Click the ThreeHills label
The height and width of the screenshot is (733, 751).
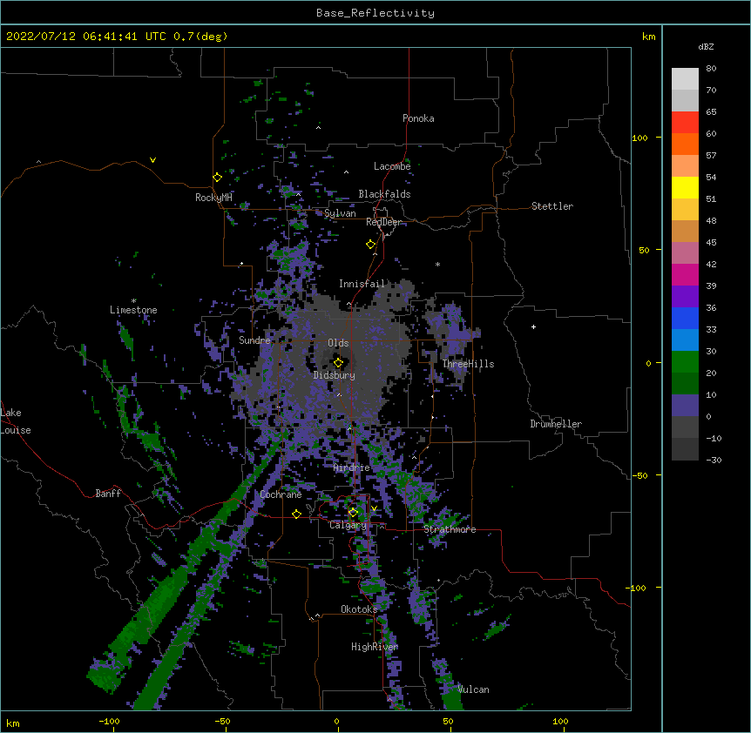coord(468,364)
